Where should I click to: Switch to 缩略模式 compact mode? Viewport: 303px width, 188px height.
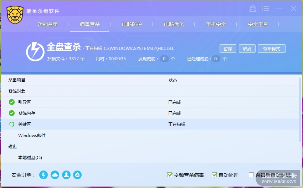click(x=272, y=49)
